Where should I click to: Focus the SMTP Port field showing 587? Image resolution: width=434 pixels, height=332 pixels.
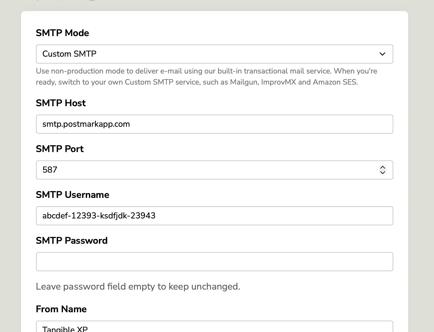[184, 170]
